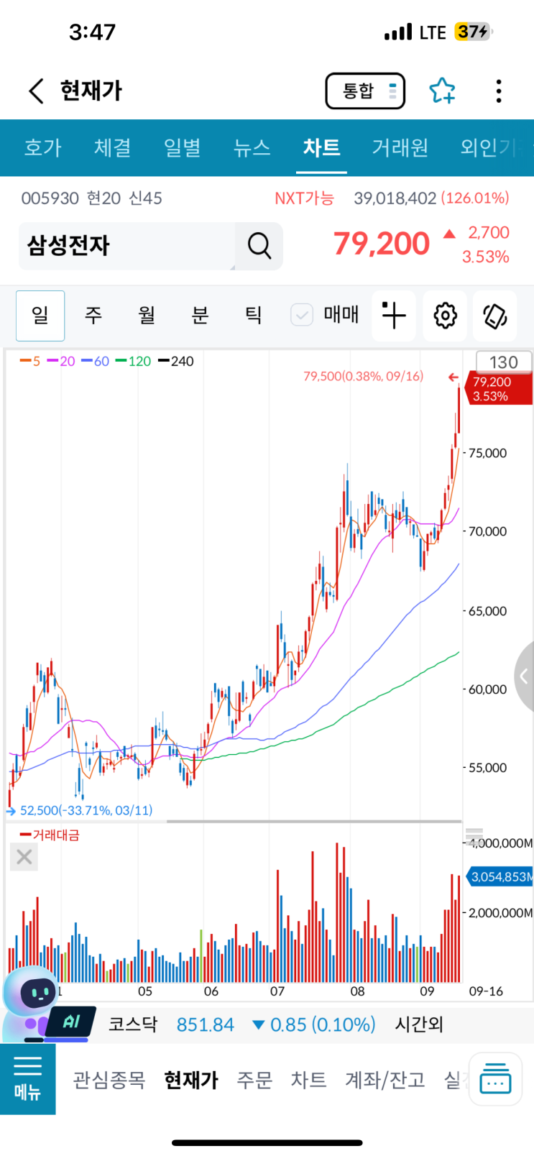This screenshot has width=534, height=1156.
Task: Select the 주 weekly chart period
Action: (93, 315)
